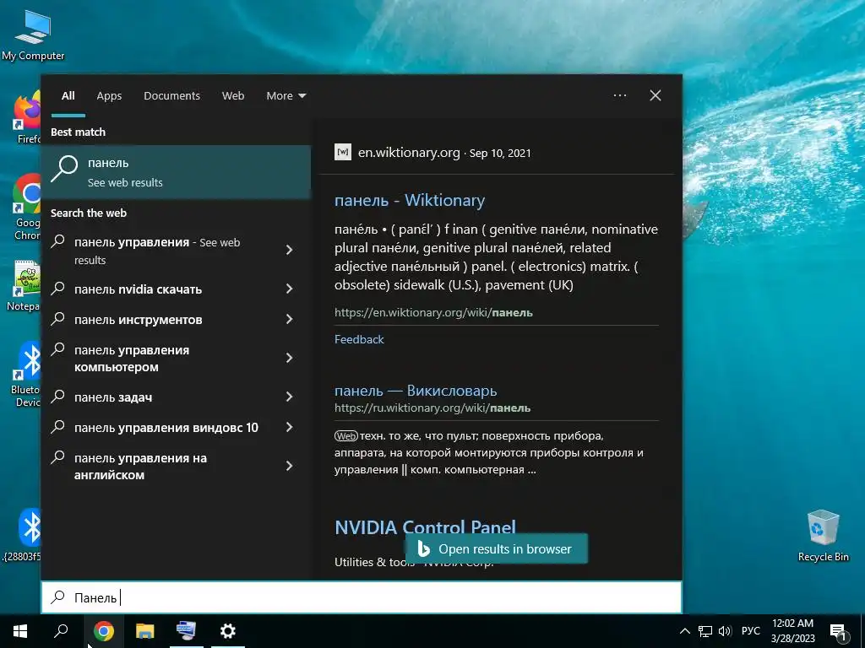Expand the arrow for 'панель nvidia скачать'
Image resolution: width=865 pixels, height=648 pixels.
tap(290, 289)
